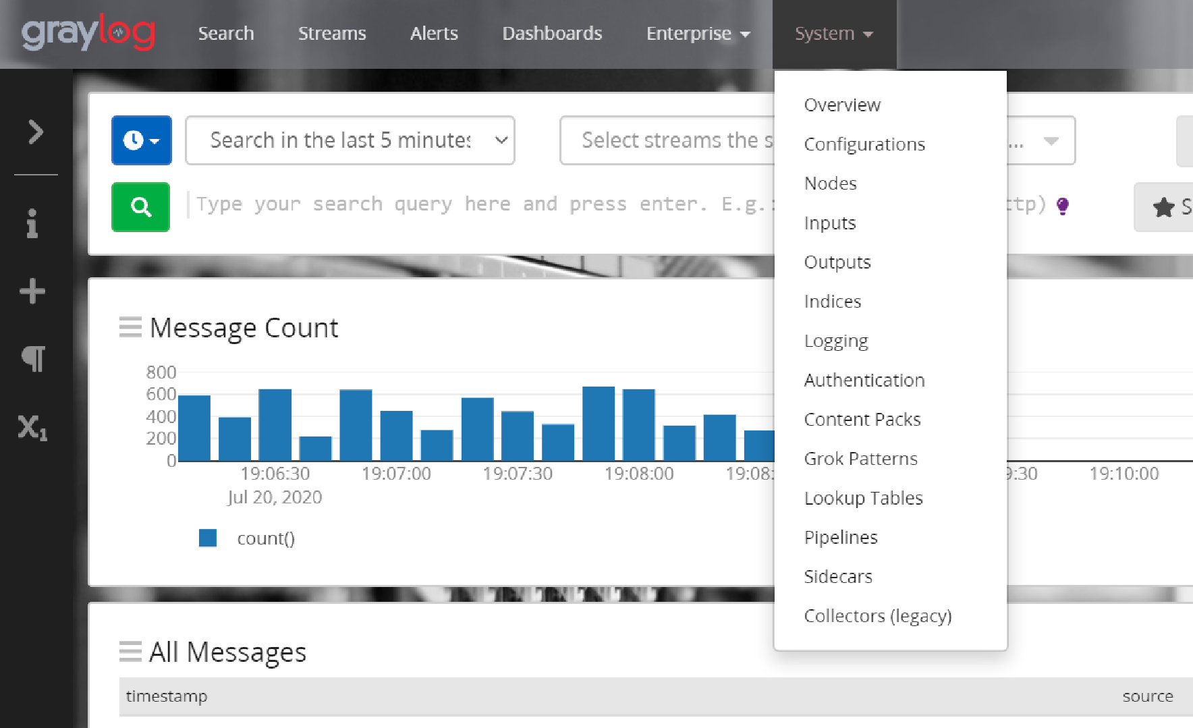The width and height of the screenshot is (1193, 728).
Task: Click the timestamp column header
Action: click(167, 696)
